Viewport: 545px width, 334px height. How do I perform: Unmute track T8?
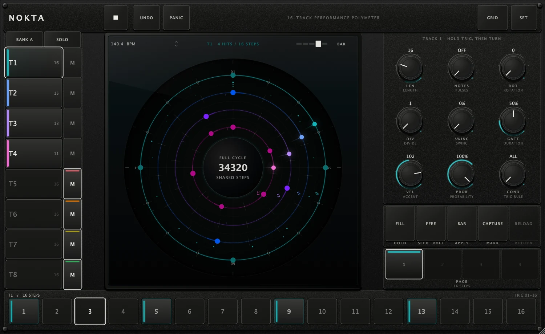(x=72, y=275)
